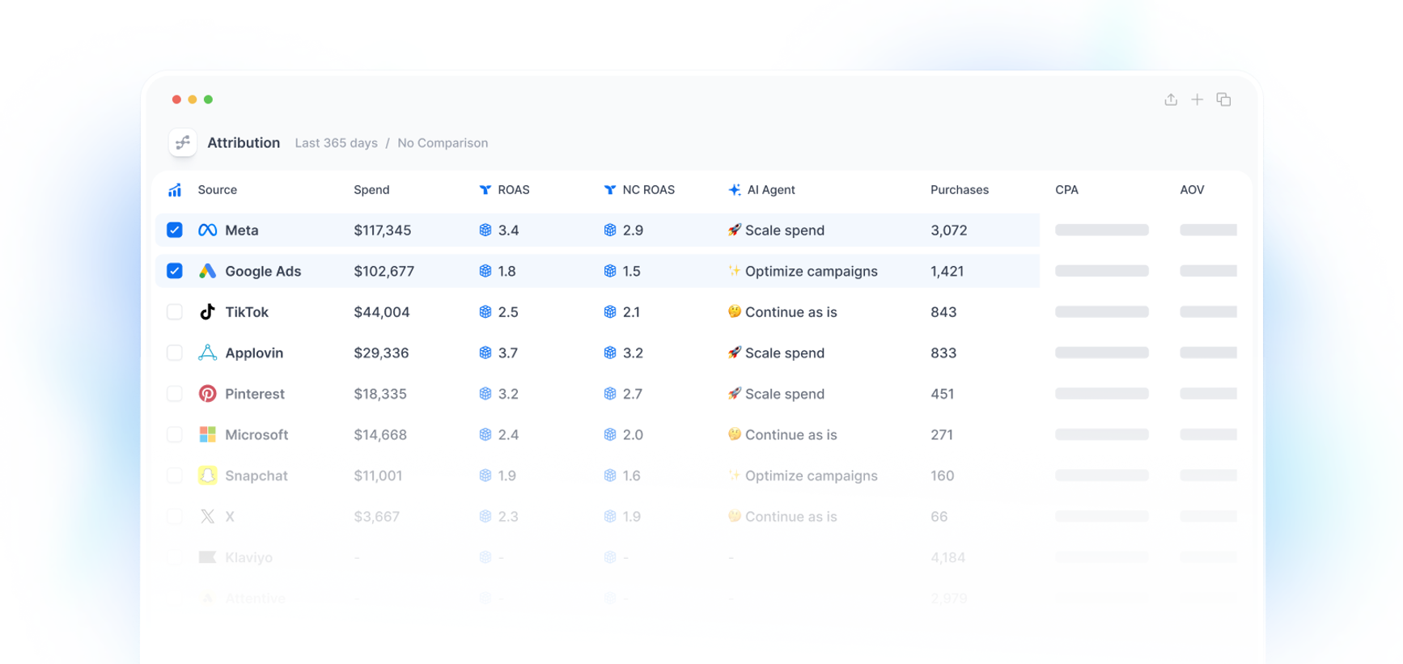Open the Last 365 days date range
This screenshot has width=1403, height=664.
click(337, 143)
